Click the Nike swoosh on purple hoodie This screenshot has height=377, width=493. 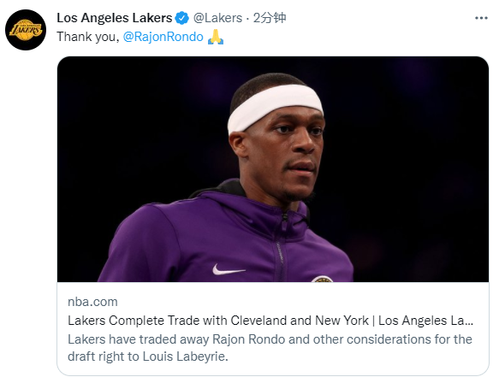coord(229,270)
